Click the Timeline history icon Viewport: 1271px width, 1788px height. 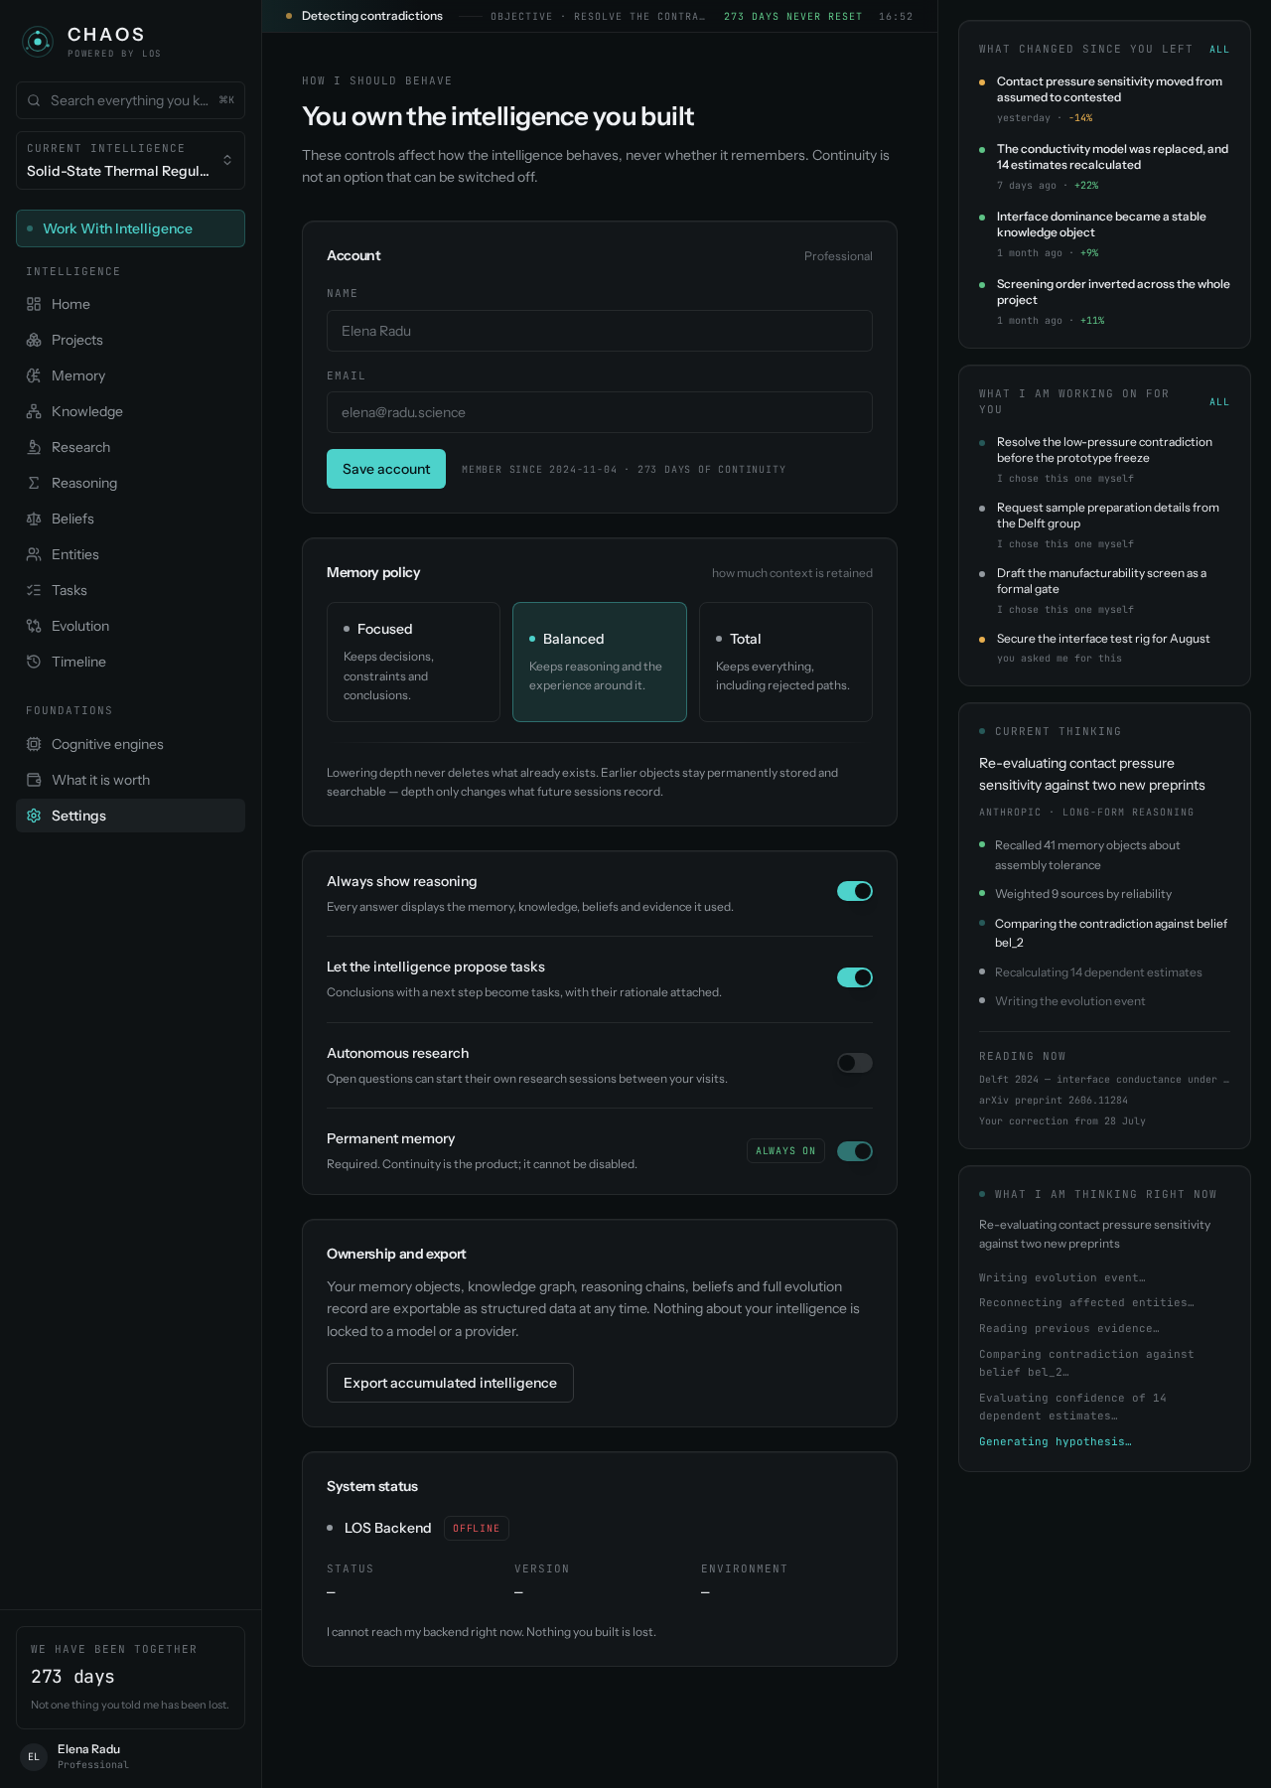34,662
